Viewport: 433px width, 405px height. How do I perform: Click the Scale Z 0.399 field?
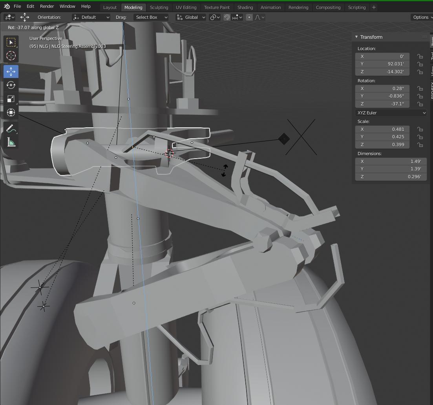pos(382,145)
